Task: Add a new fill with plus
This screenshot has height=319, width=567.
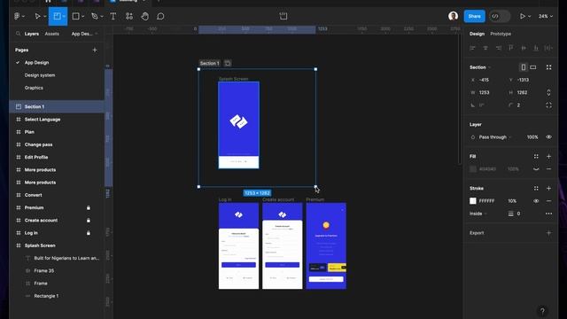Action: [548, 156]
